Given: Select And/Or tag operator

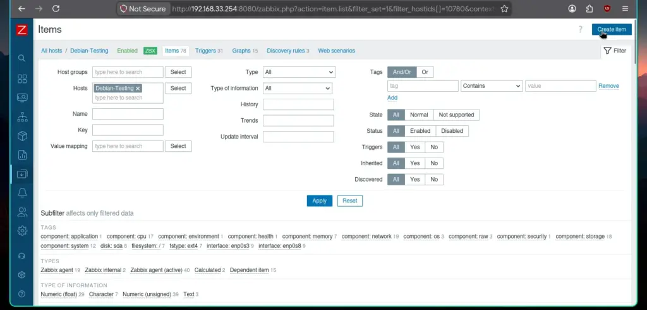Looking at the screenshot, I should tap(402, 72).
